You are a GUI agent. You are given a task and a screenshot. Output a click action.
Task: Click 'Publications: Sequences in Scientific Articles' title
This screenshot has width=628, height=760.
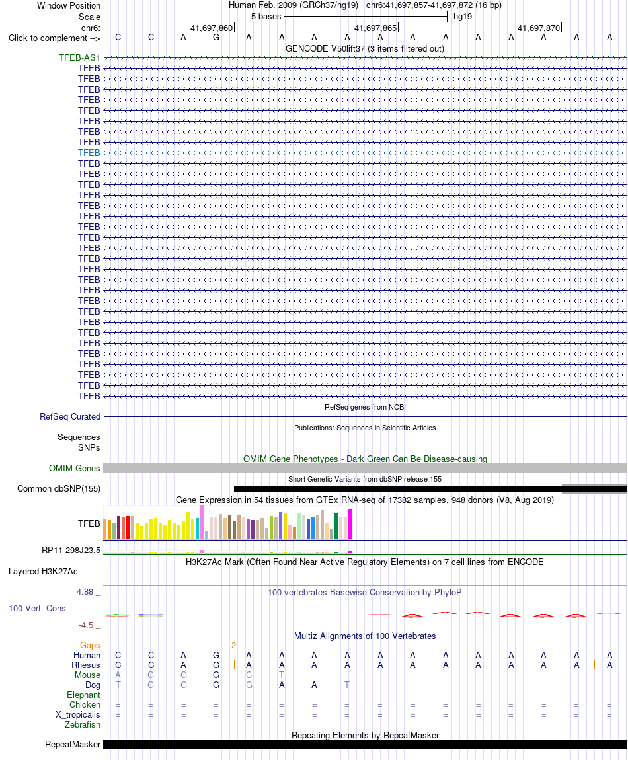365,428
